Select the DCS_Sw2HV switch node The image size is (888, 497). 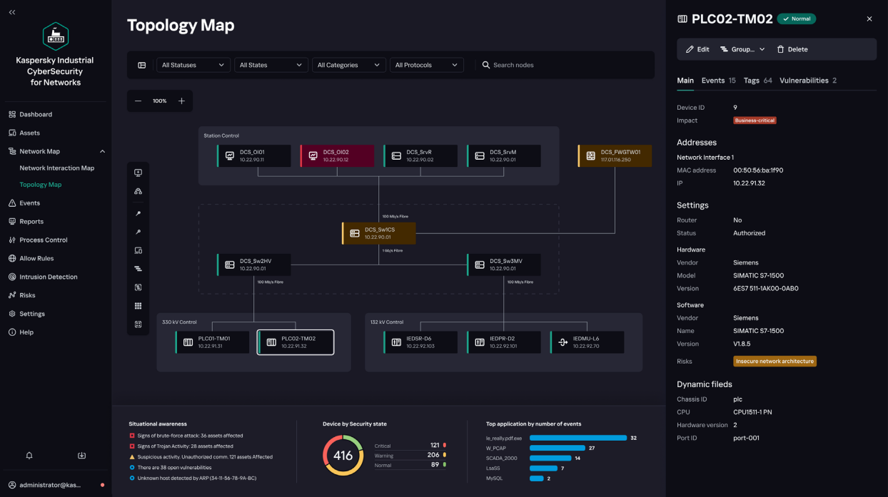click(254, 265)
